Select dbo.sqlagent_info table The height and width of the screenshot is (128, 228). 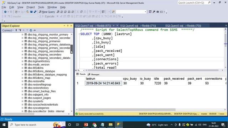tap(38, 95)
